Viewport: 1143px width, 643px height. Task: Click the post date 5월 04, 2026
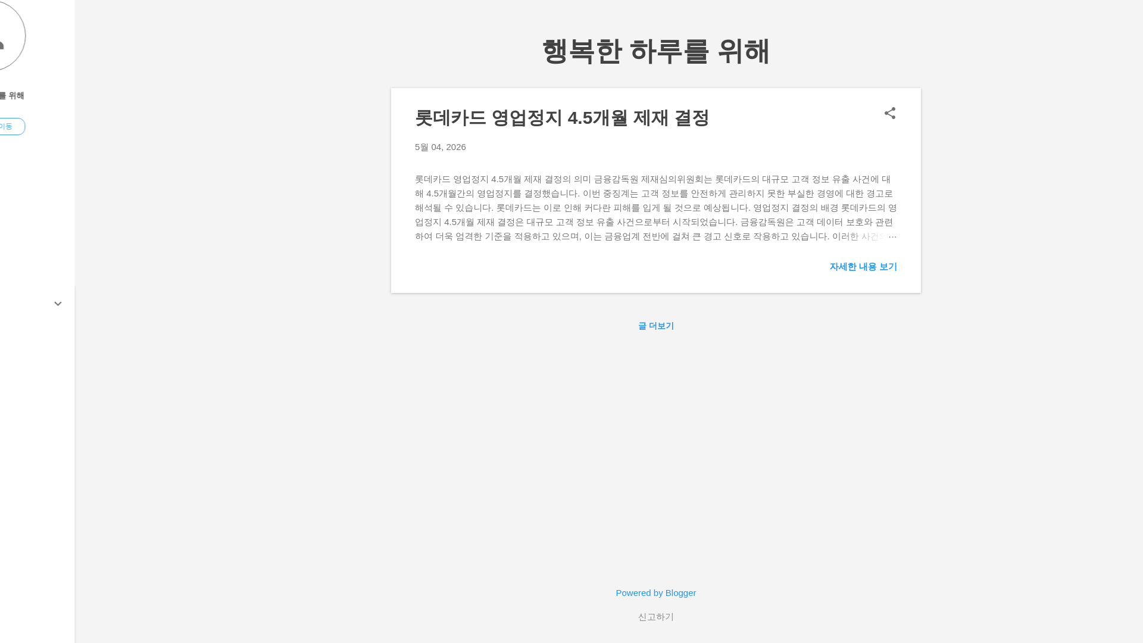click(x=440, y=147)
